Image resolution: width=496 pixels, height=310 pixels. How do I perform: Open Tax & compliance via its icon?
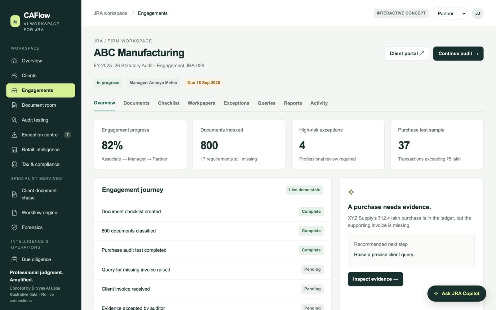[x=14, y=165]
